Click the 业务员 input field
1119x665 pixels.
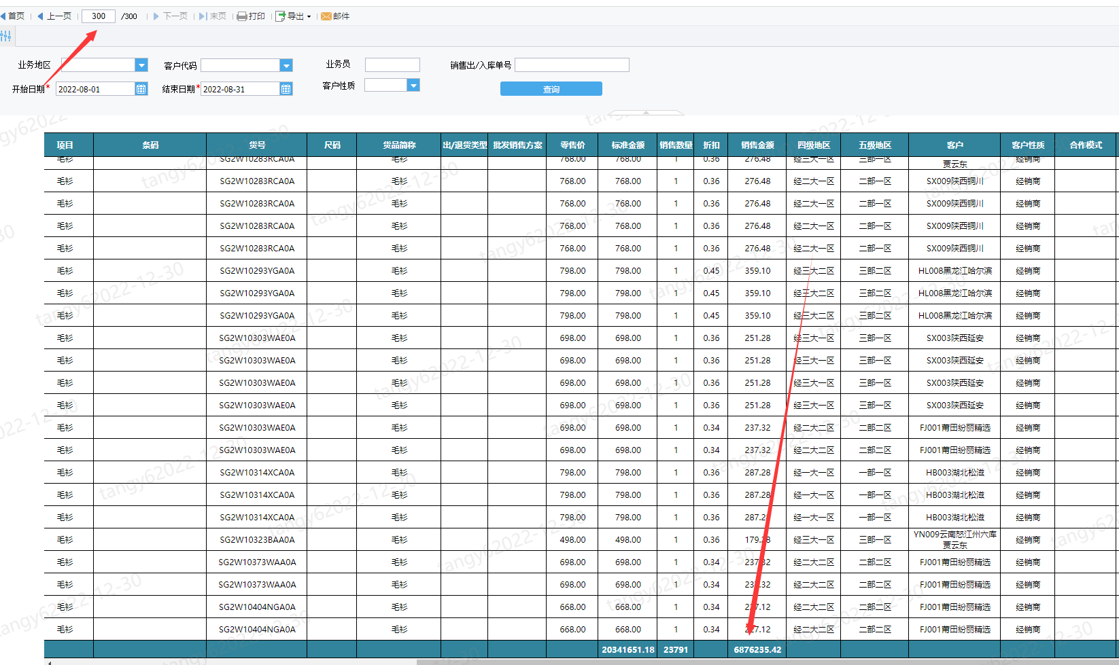click(x=392, y=65)
